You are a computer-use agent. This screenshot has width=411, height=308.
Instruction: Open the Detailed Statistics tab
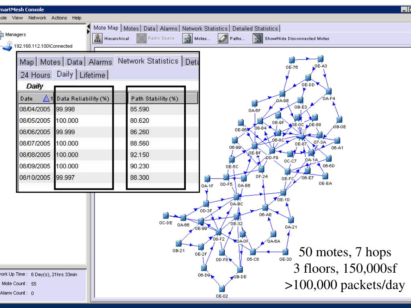[255, 28]
